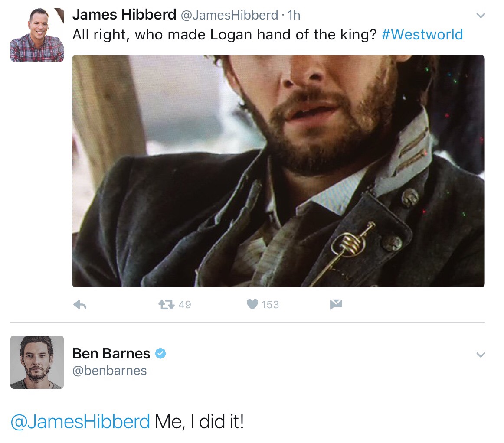Send tweet via direct message envelope
The image size is (504, 443).
point(336,305)
